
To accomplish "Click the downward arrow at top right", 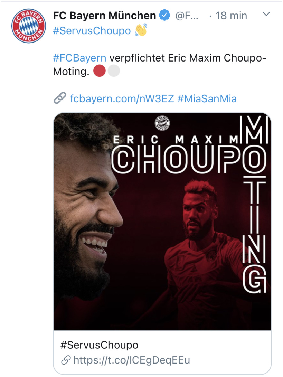I will [x=266, y=15].
